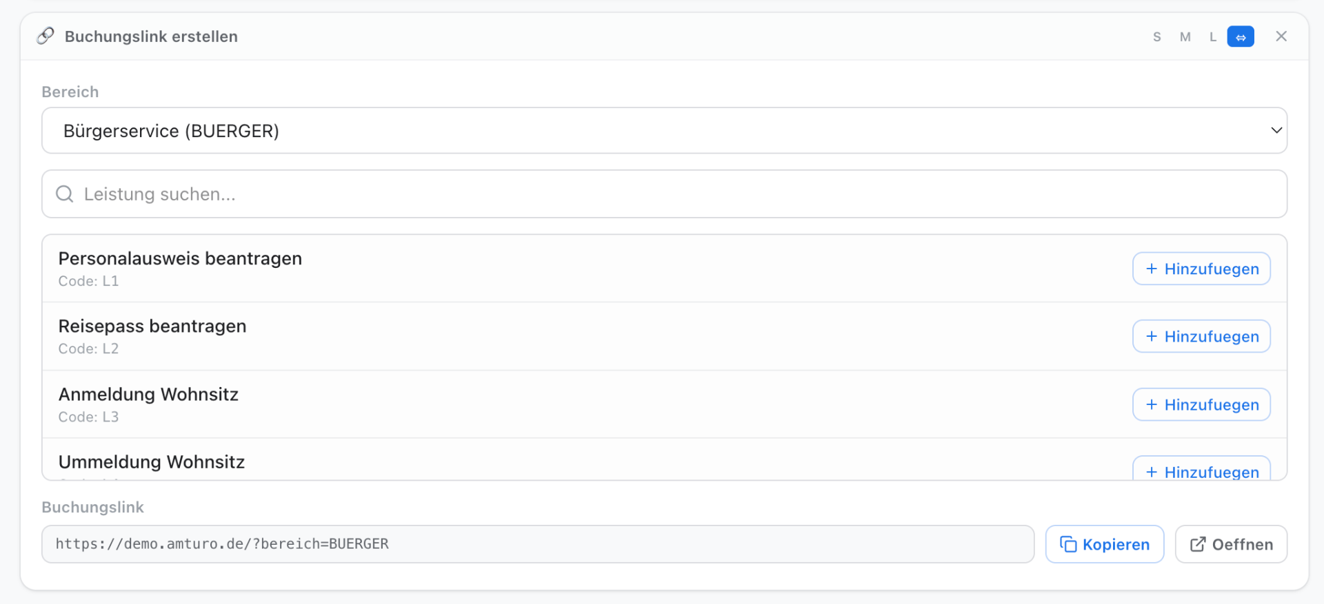The height and width of the screenshot is (604, 1324).
Task: Select the M dialog size option
Action: [x=1185, y=37]
